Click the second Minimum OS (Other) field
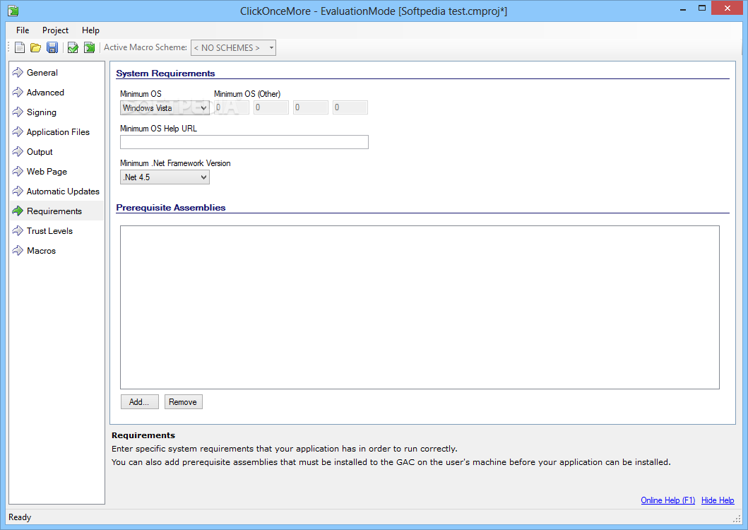Image resolution: width=748 pixels, height=530 pixels. click(x=271, y=107)
